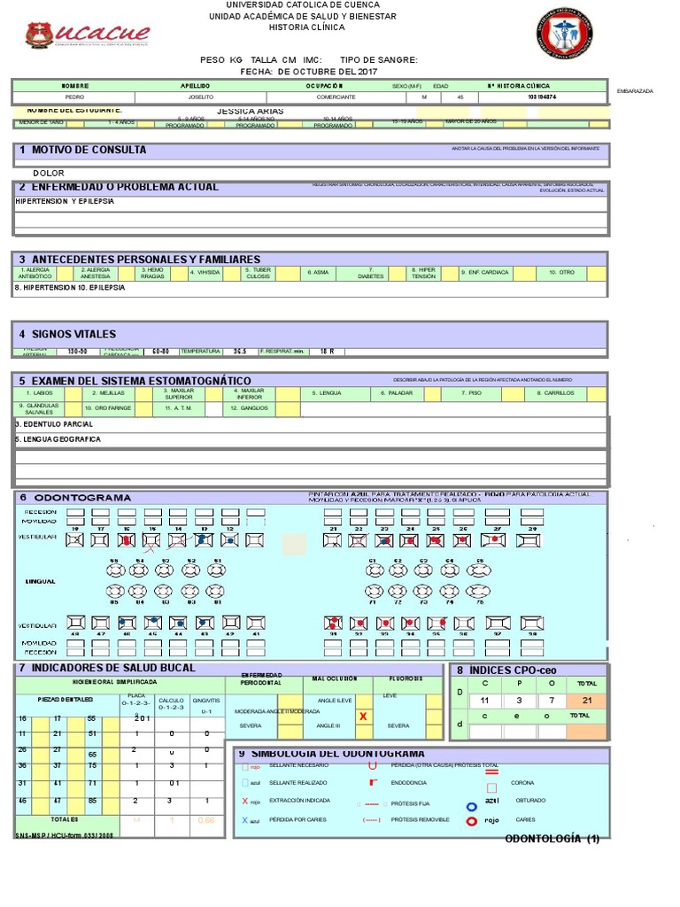Click the ODONTOLOGÍA (1) footer label
Image resolution: width=680 pixels, height=907 pixels.
(x=552, y=839)
